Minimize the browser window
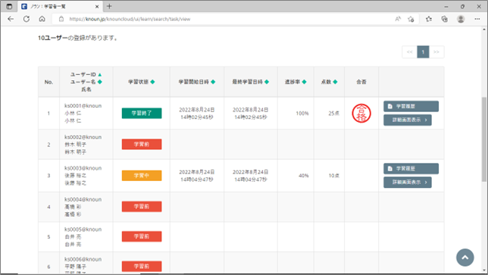This screenshot has height=275, width=488. coord(446,6)
